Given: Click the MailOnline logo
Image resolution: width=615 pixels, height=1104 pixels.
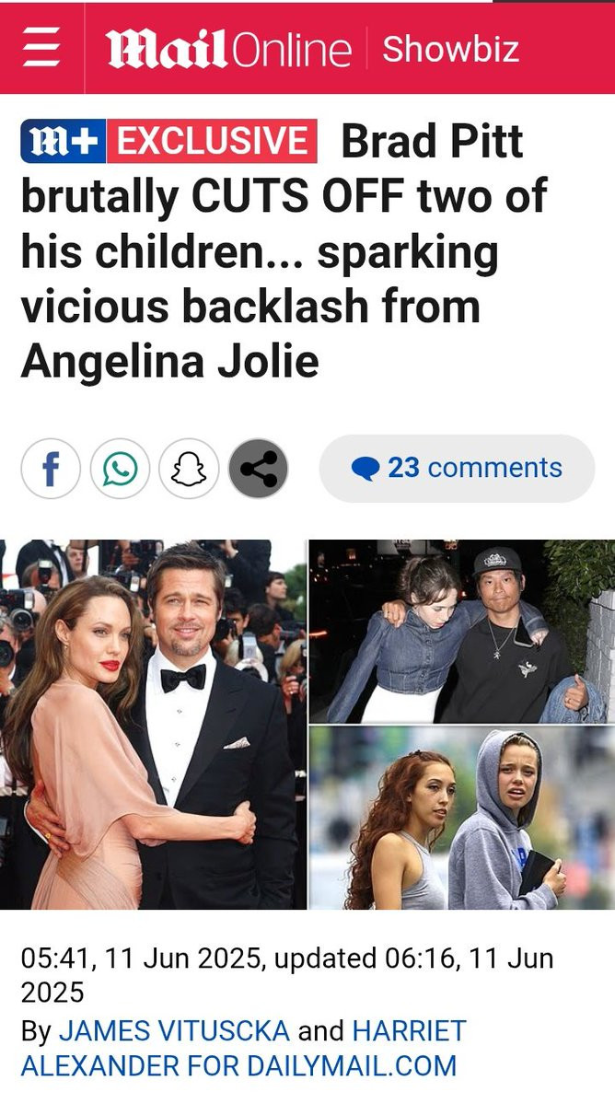Looking at the screenshot, I should pyautogui.click(x=228, y=49).
